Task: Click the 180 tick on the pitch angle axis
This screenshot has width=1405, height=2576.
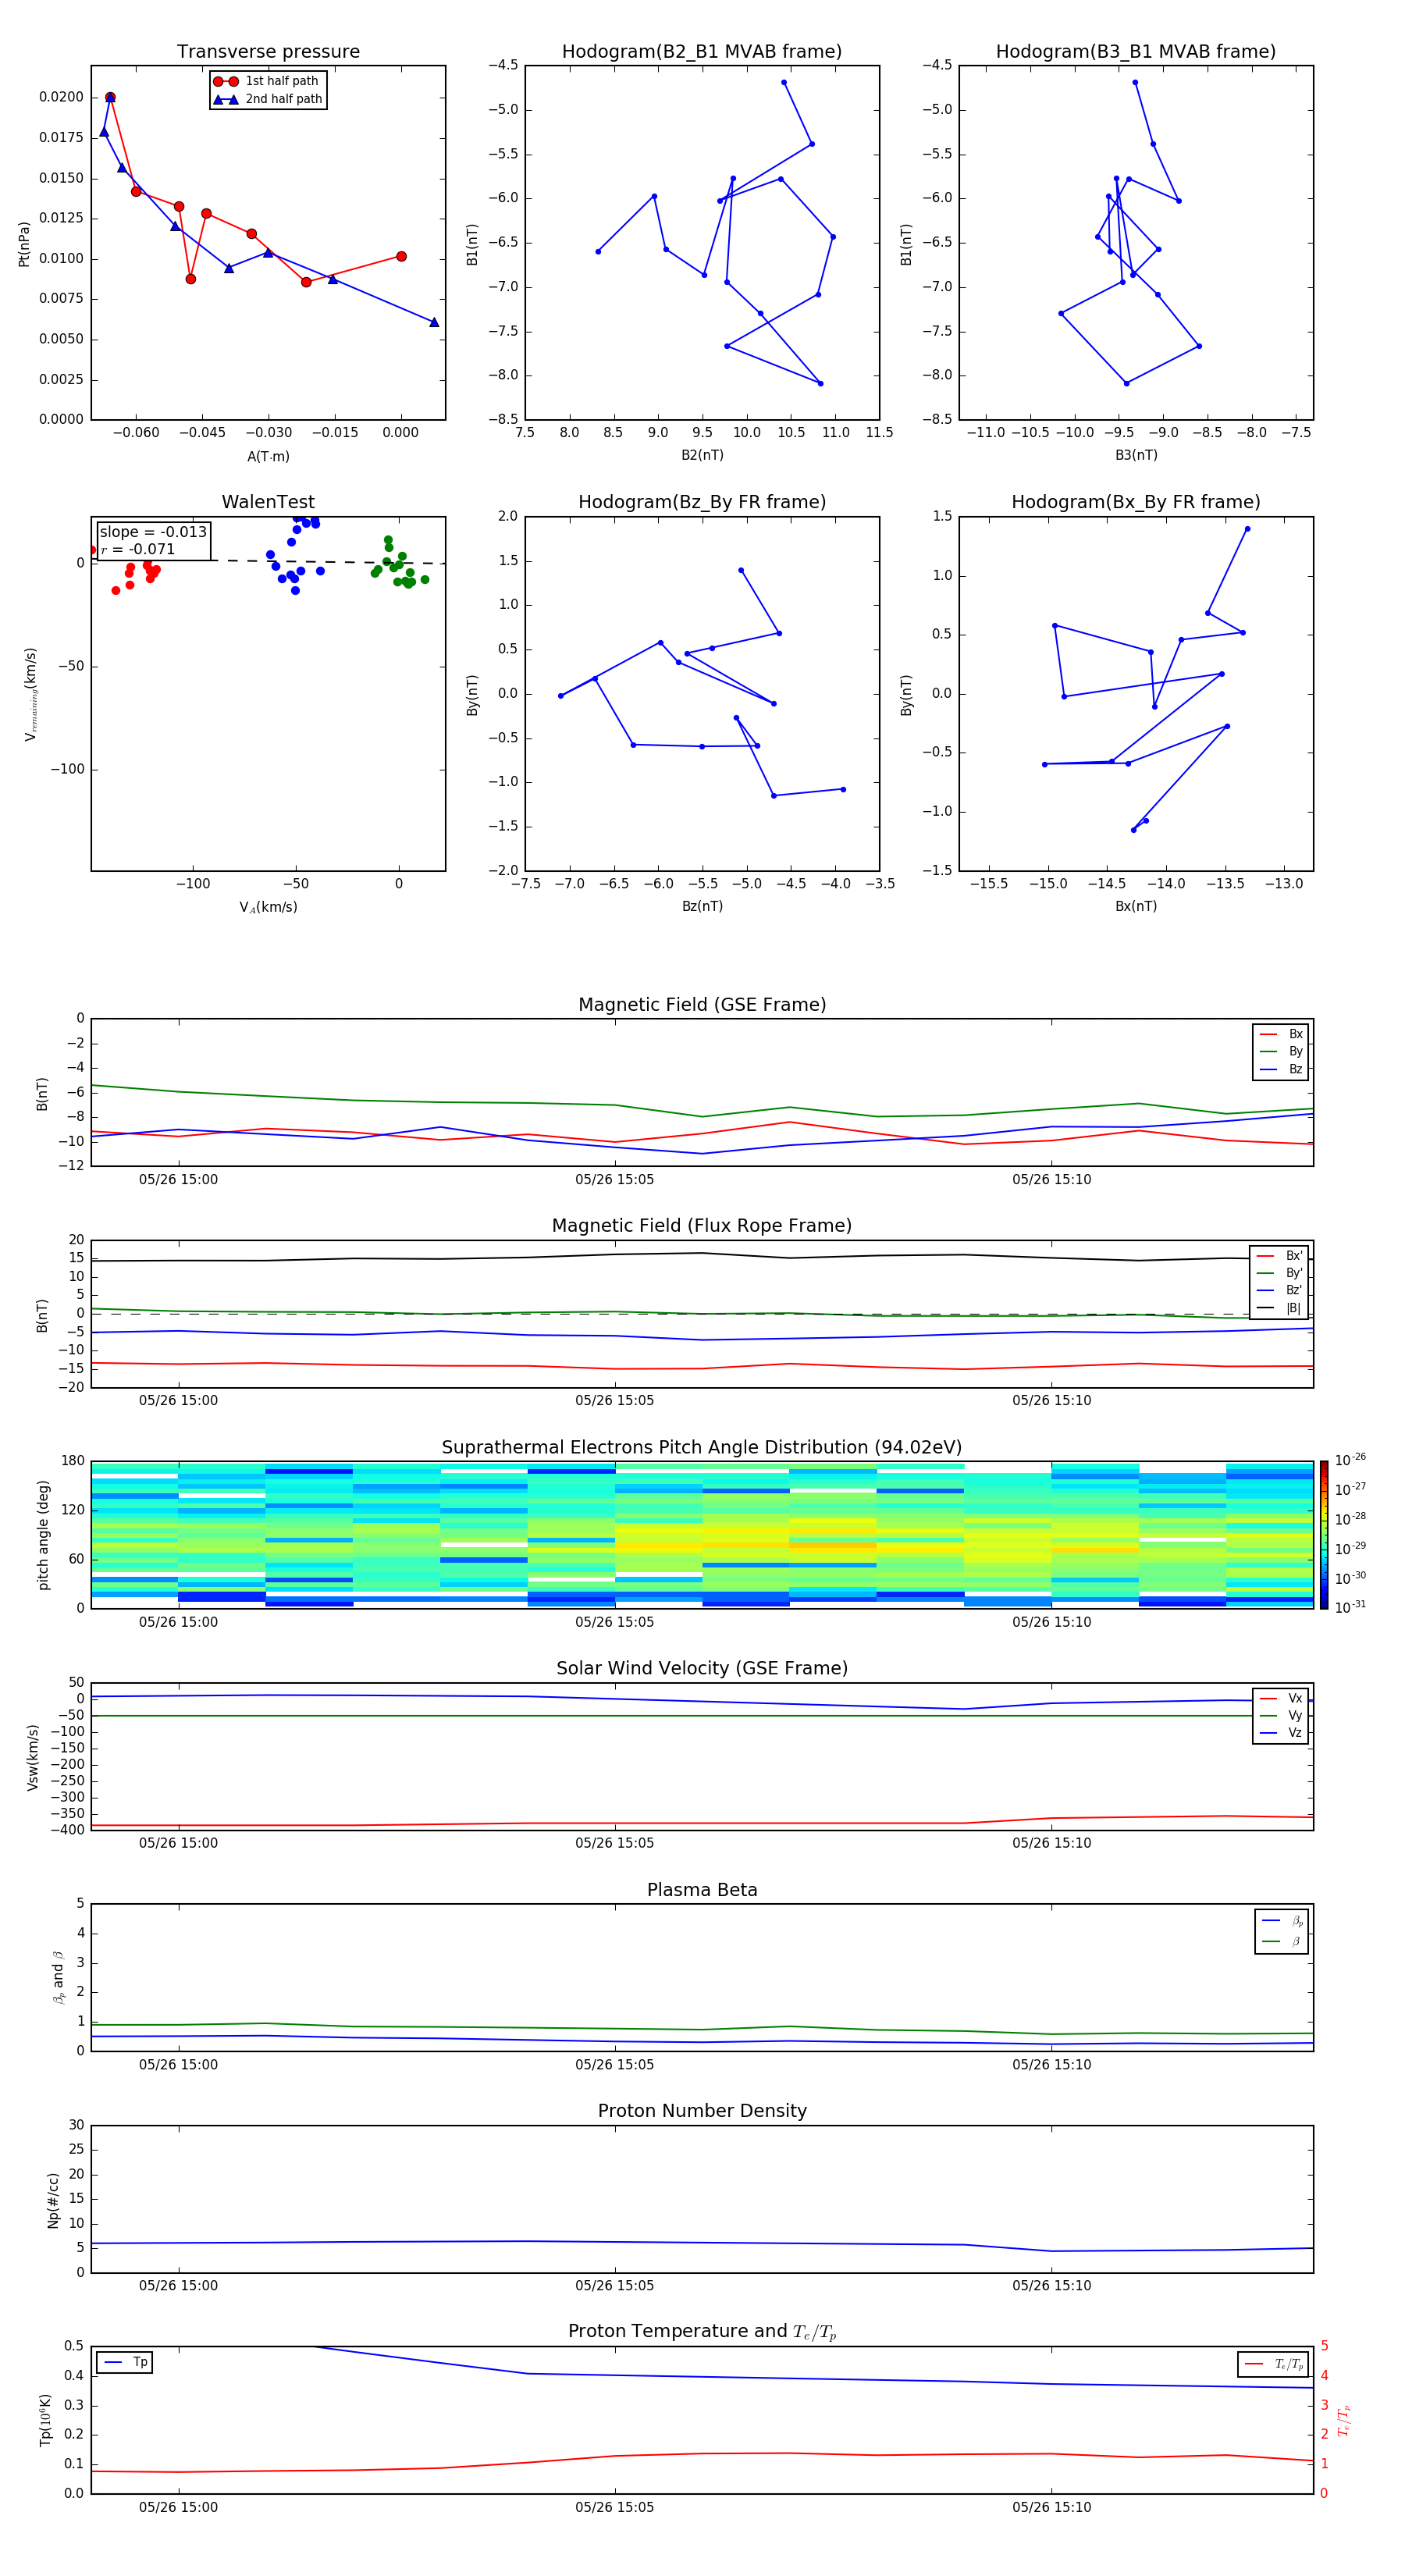Action: (x=73, y=1461)
